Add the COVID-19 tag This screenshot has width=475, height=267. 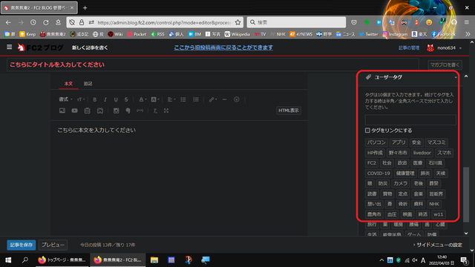379,174
